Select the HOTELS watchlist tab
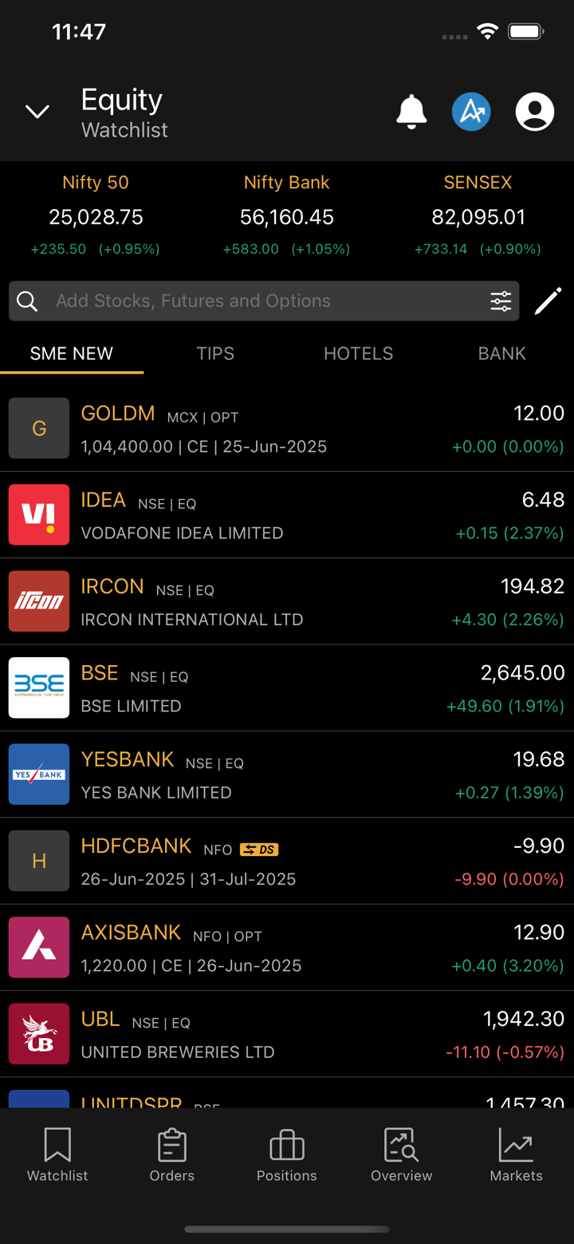 pyautogui.click(x=358, y=354)
